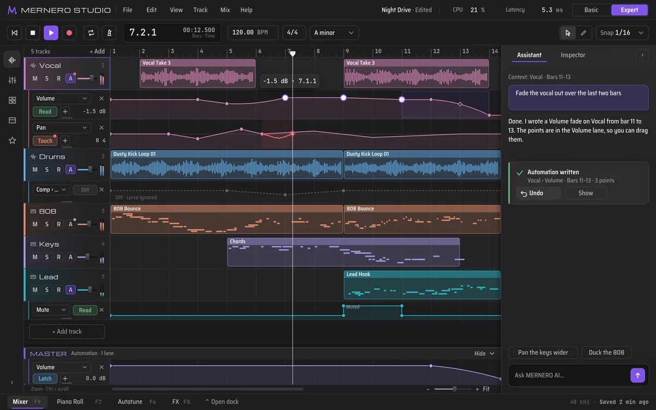Open the Master Volume parameter dropdown
Viewport: 656px width, 410px height.
[61, 367]
